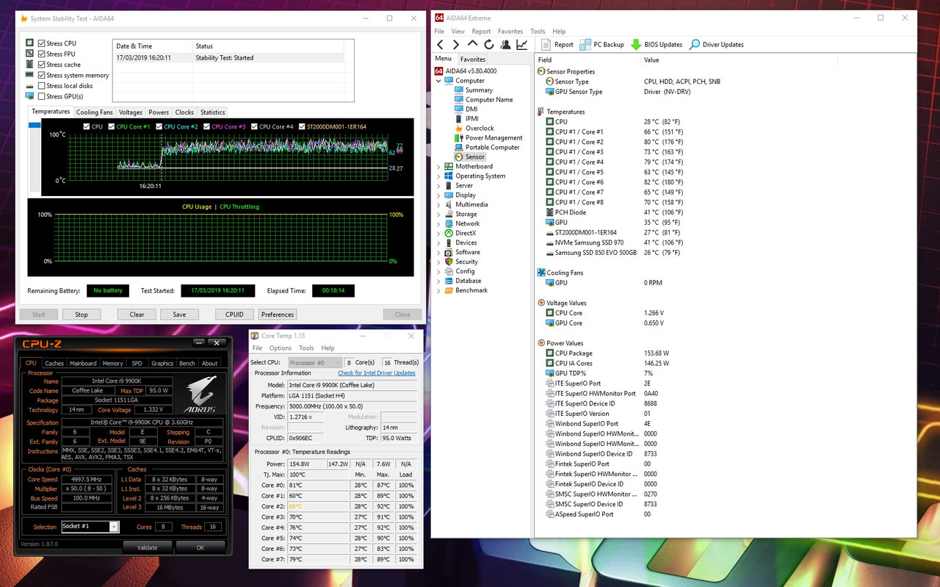Click the CPUID button
The image size is (940, 587).
tap(234, 314)
